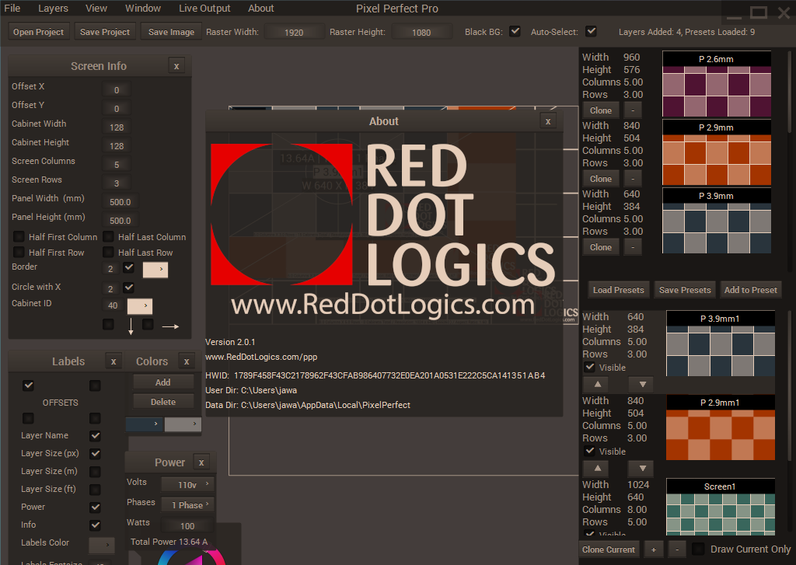Click Save Presets button

pos(685,290)
